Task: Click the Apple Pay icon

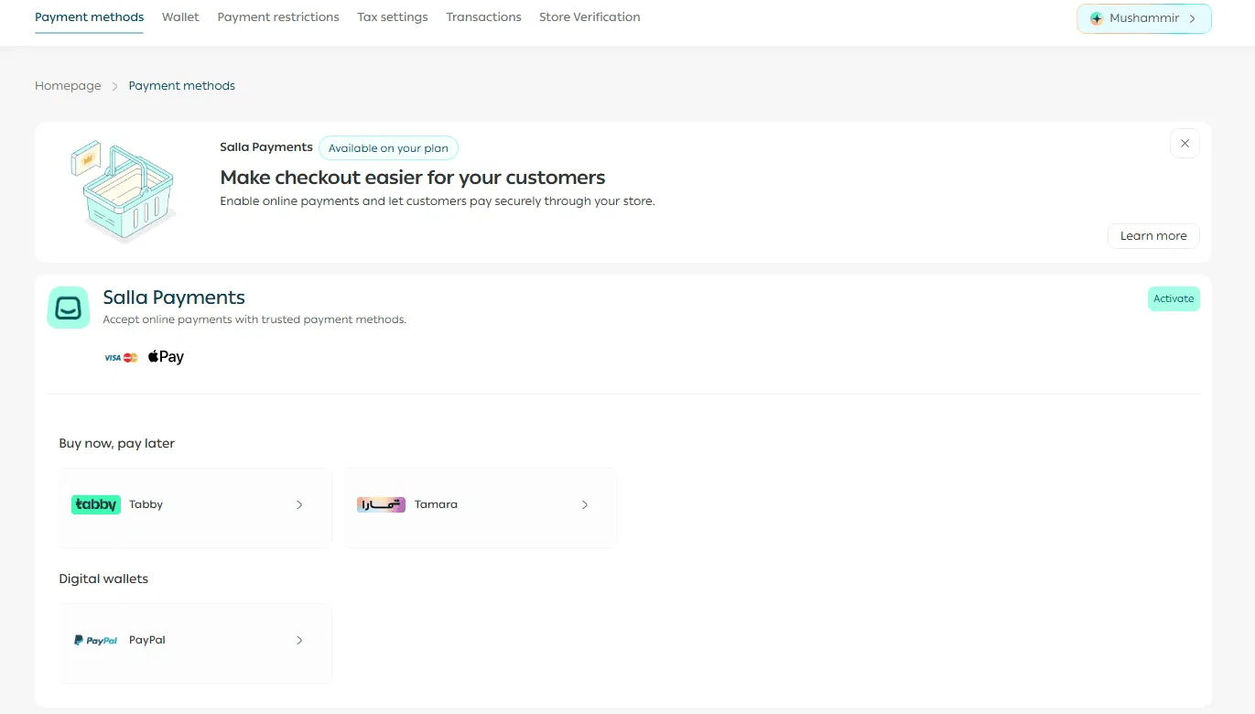Action: pyautogui.click(x=166, y=357)
